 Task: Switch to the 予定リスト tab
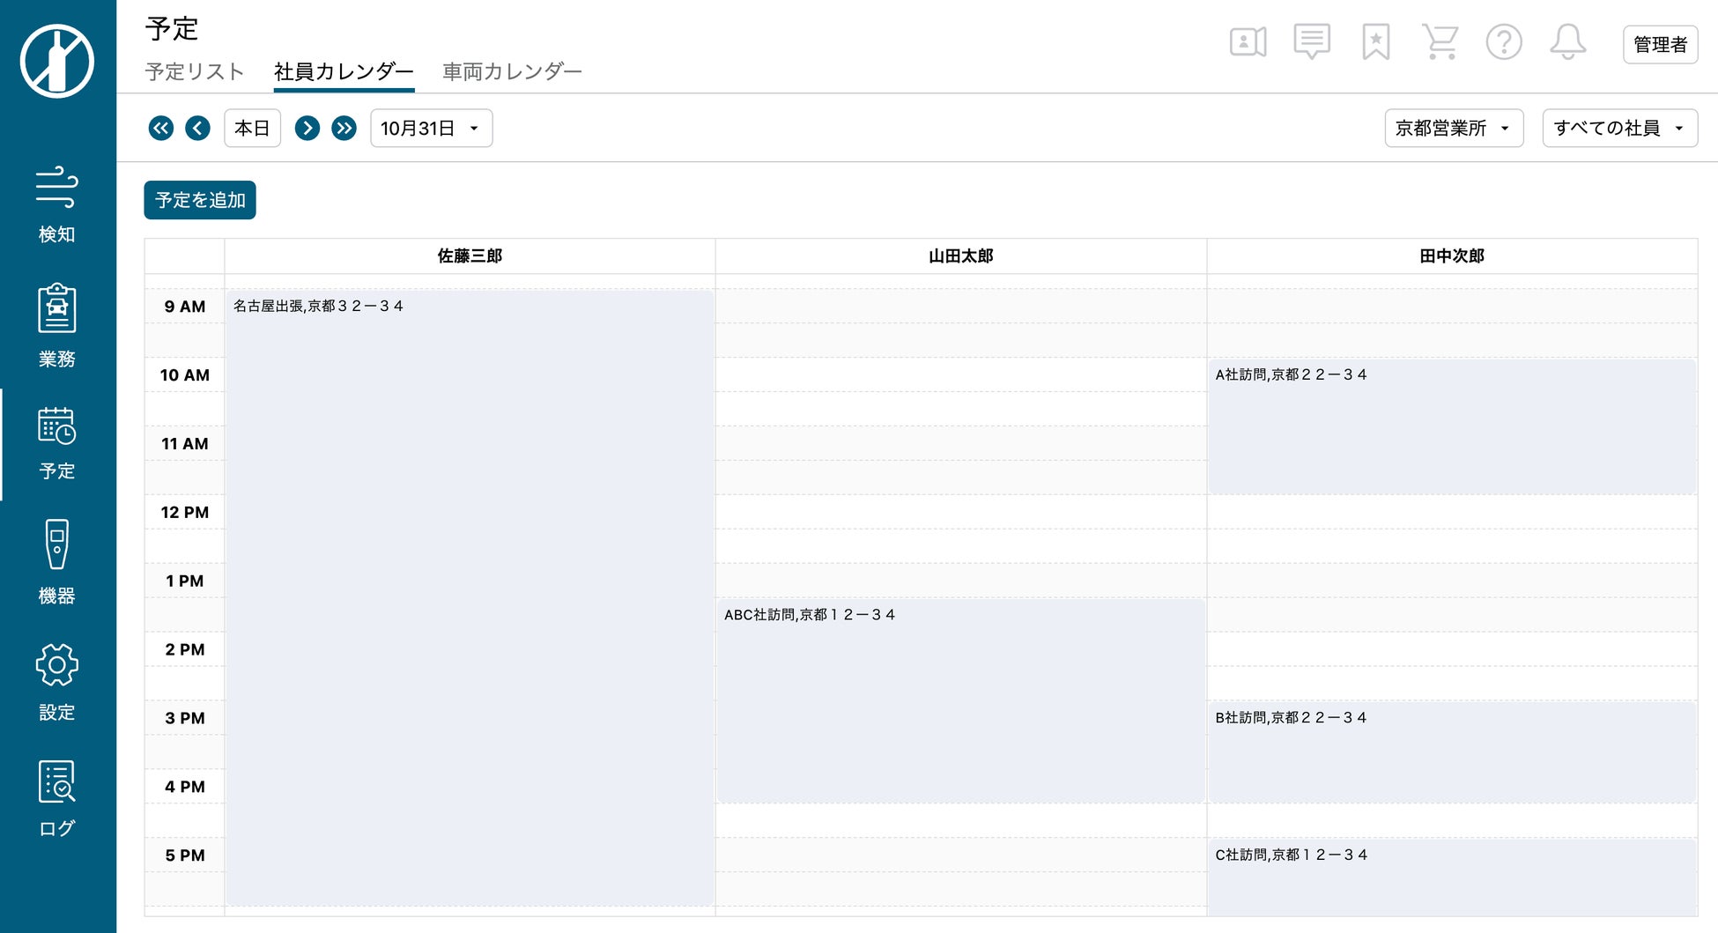click(x=194, y=71)
